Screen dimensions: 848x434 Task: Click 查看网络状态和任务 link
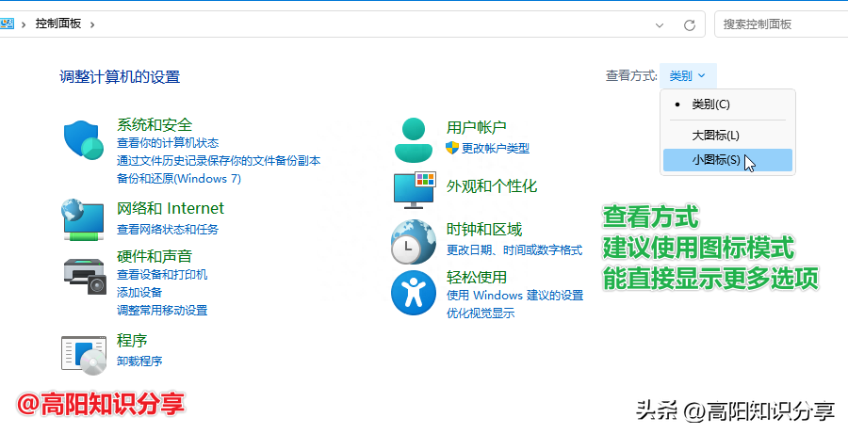[x=168, y=229]
